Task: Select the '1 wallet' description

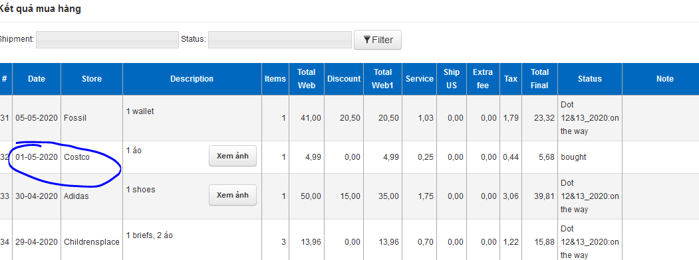Action: click(x=140, y=111)
